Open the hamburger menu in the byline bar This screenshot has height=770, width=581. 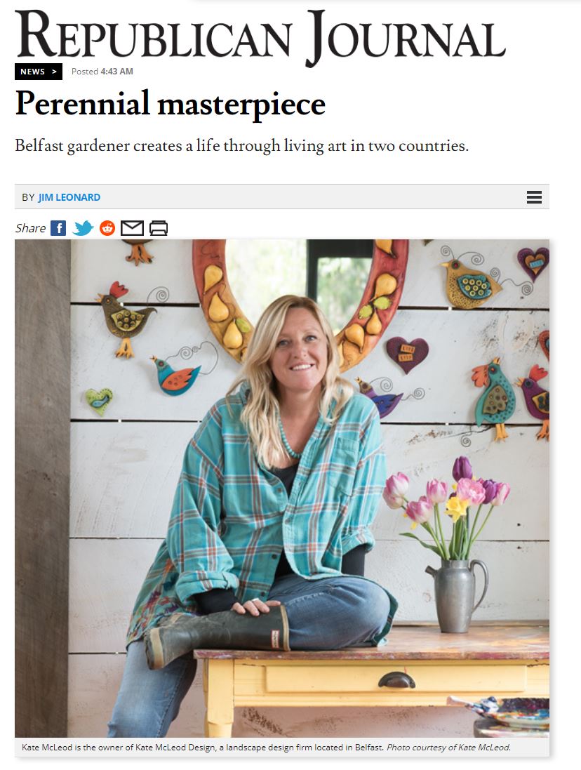point(534,197)
